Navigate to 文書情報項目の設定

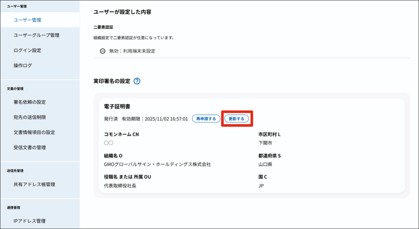click(34, 132)
